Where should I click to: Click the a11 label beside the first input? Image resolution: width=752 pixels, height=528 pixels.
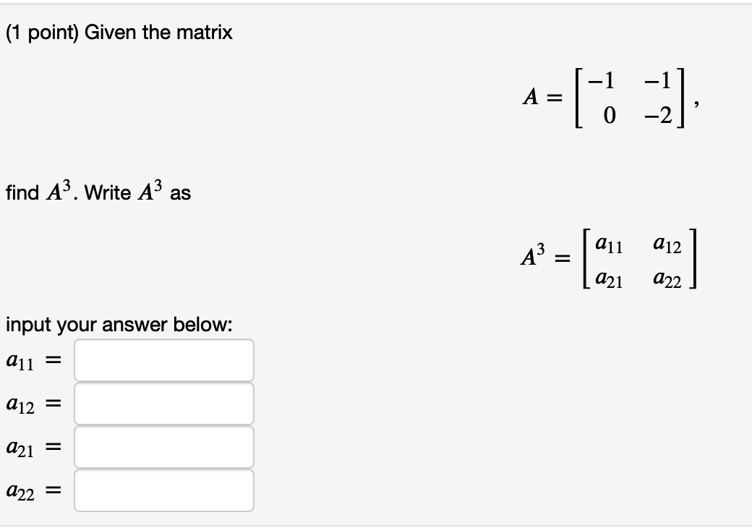tap(20, 361)
